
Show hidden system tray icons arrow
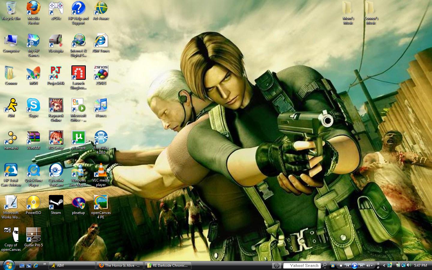pyautogui.click(x=384, y=265)
